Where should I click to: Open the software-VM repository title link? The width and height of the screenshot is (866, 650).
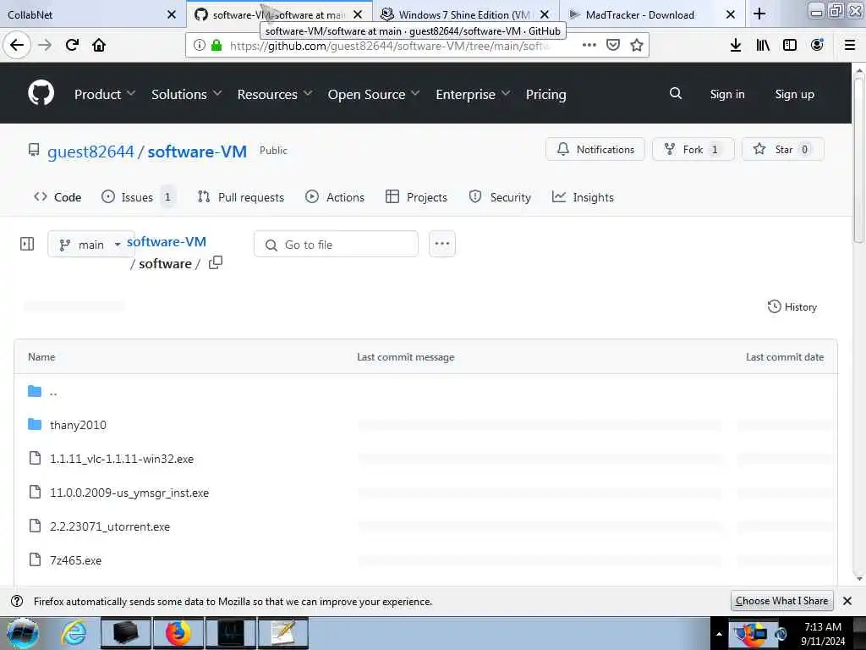click(x=197, y=151)
